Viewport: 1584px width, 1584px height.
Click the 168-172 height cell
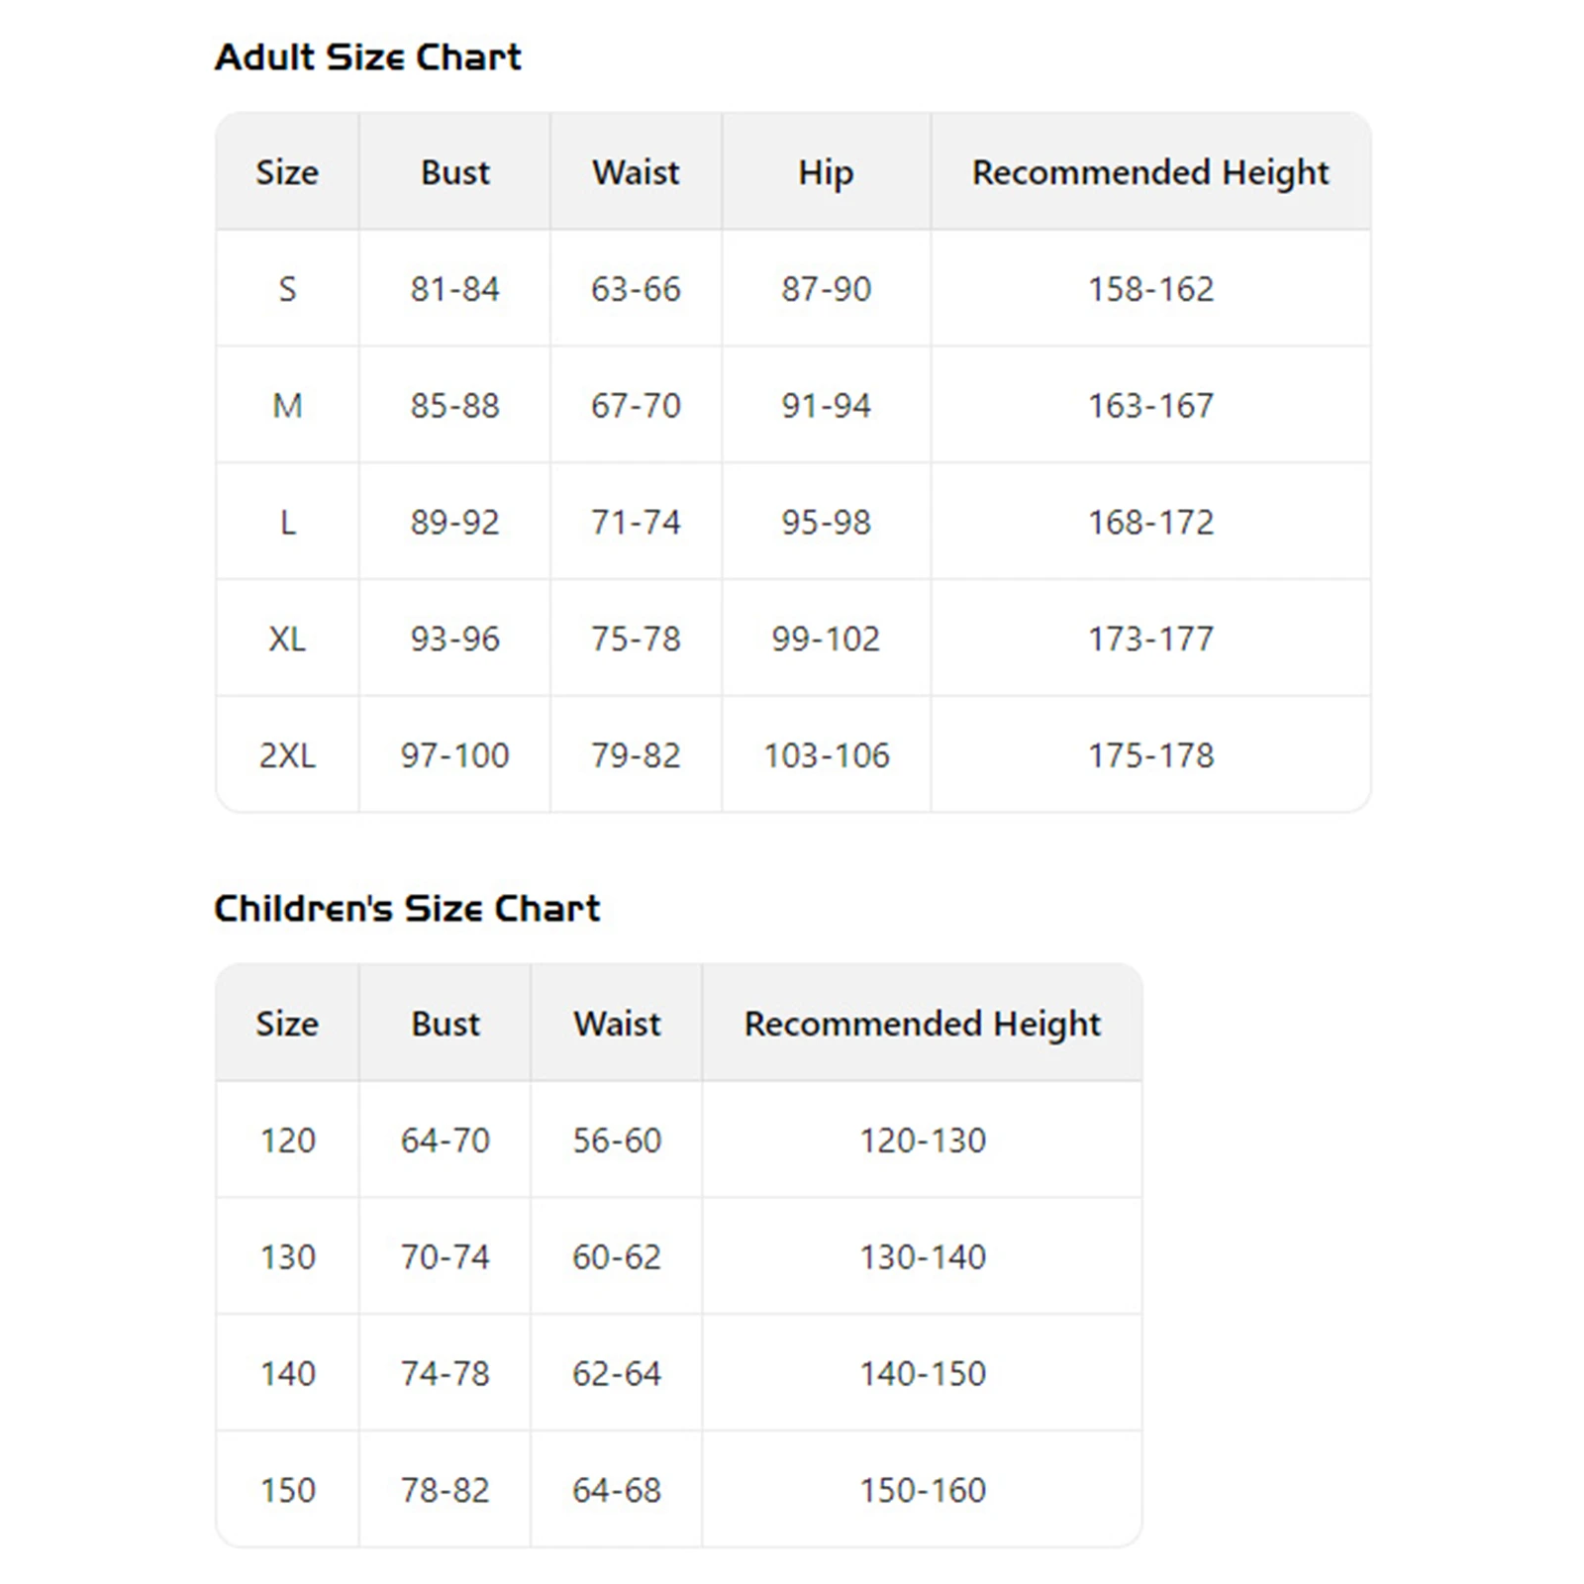[1150, 523]
